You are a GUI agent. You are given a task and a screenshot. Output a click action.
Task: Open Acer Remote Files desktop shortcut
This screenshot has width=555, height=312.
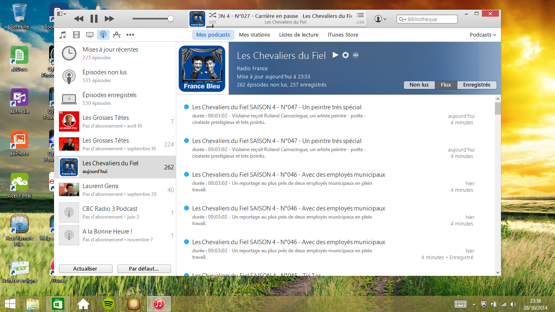20,230
